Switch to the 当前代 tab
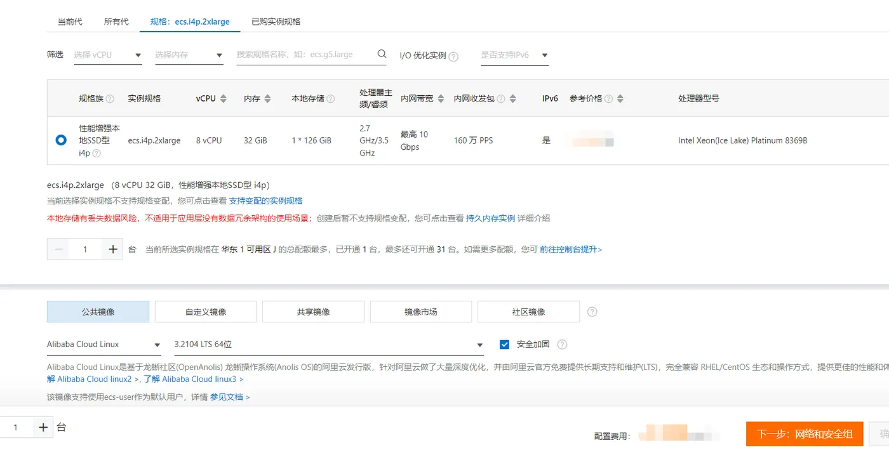This screenshot has width=889, height=462. pyautogui.click(x=70, y=22)
